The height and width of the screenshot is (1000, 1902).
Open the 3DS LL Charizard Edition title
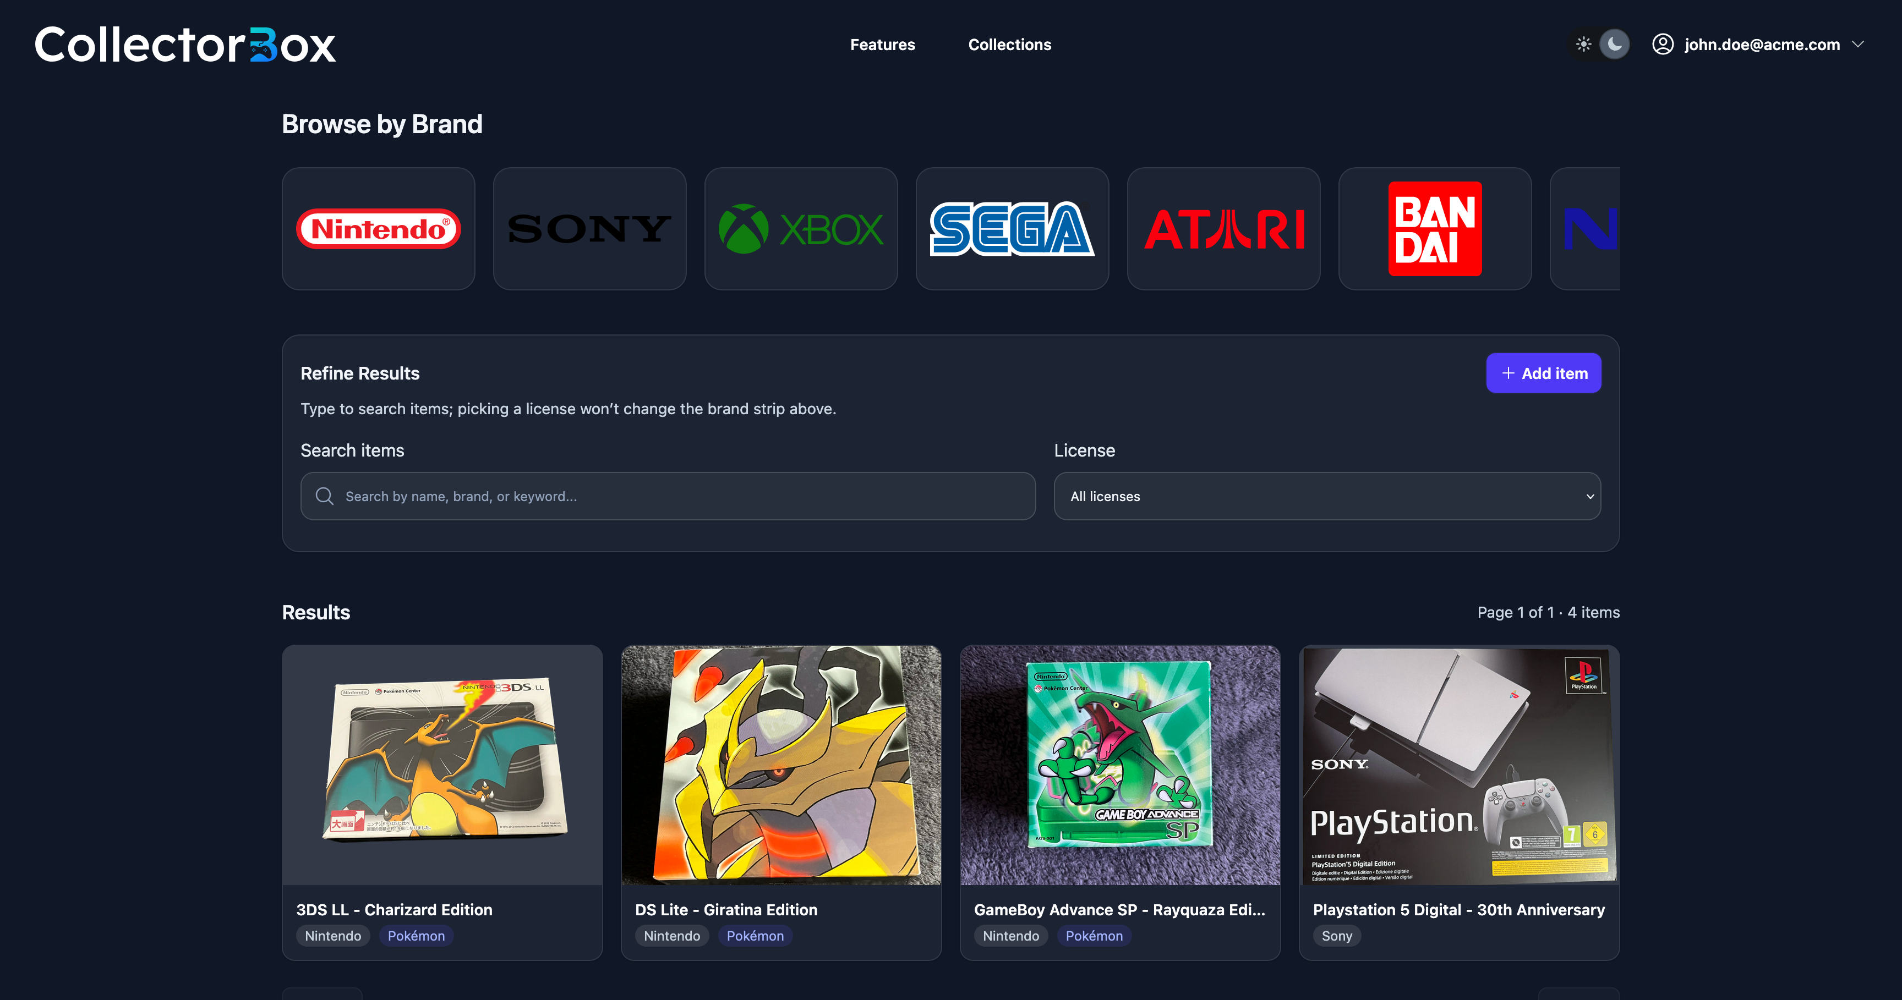click(394, 909)
